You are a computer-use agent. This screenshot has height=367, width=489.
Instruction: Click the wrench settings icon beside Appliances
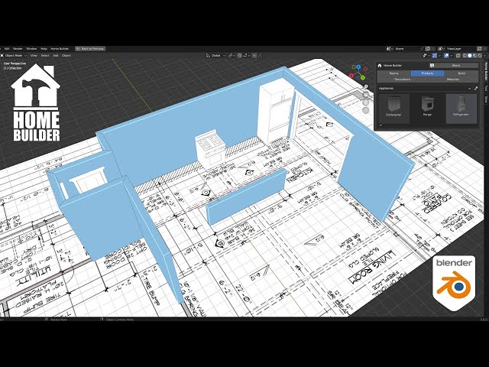(475, 89)
